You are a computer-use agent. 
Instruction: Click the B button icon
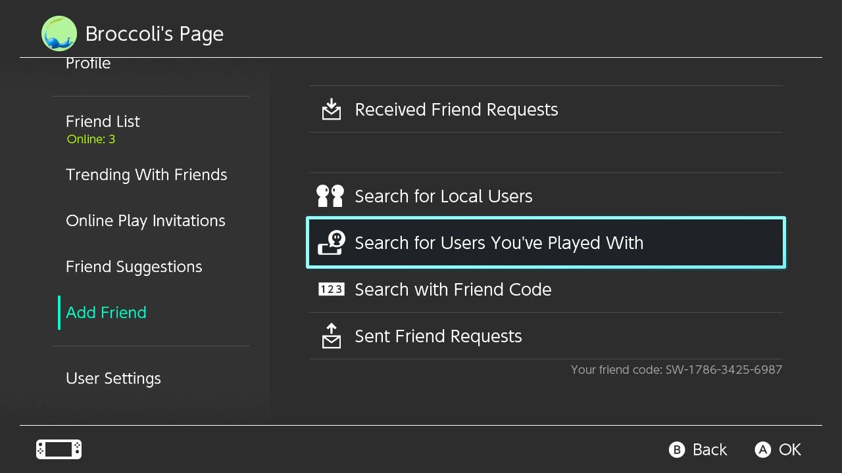pos(676,449)
